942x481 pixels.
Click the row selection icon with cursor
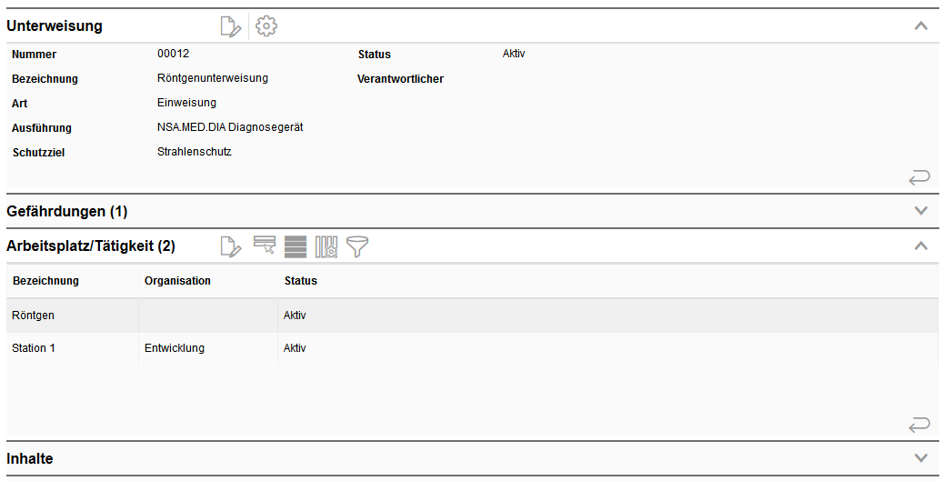265,246
